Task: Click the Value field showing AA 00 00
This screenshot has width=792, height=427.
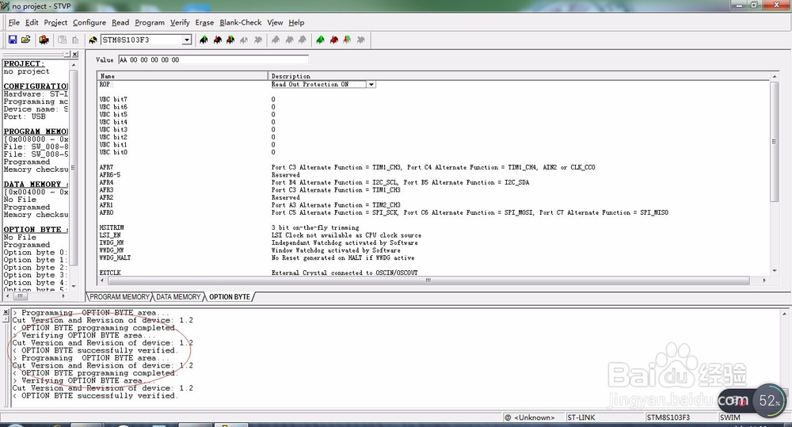Action: click(x=213, y=59)
